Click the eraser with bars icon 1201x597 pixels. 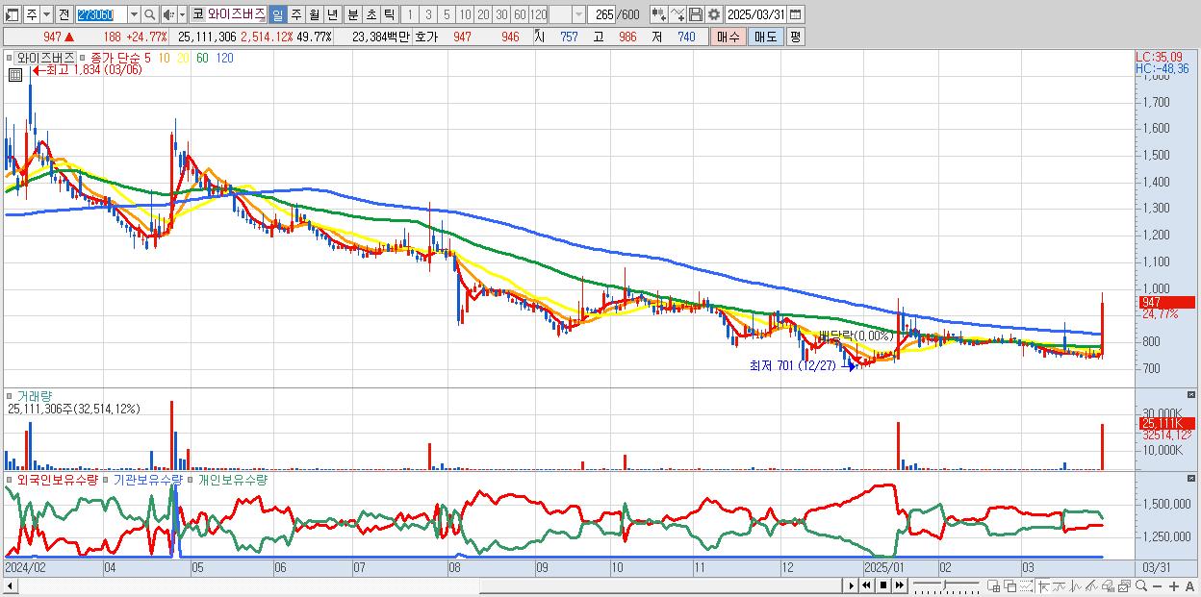[1108, 586]
